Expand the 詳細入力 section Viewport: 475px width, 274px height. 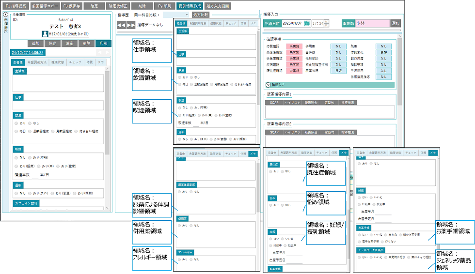269,84
